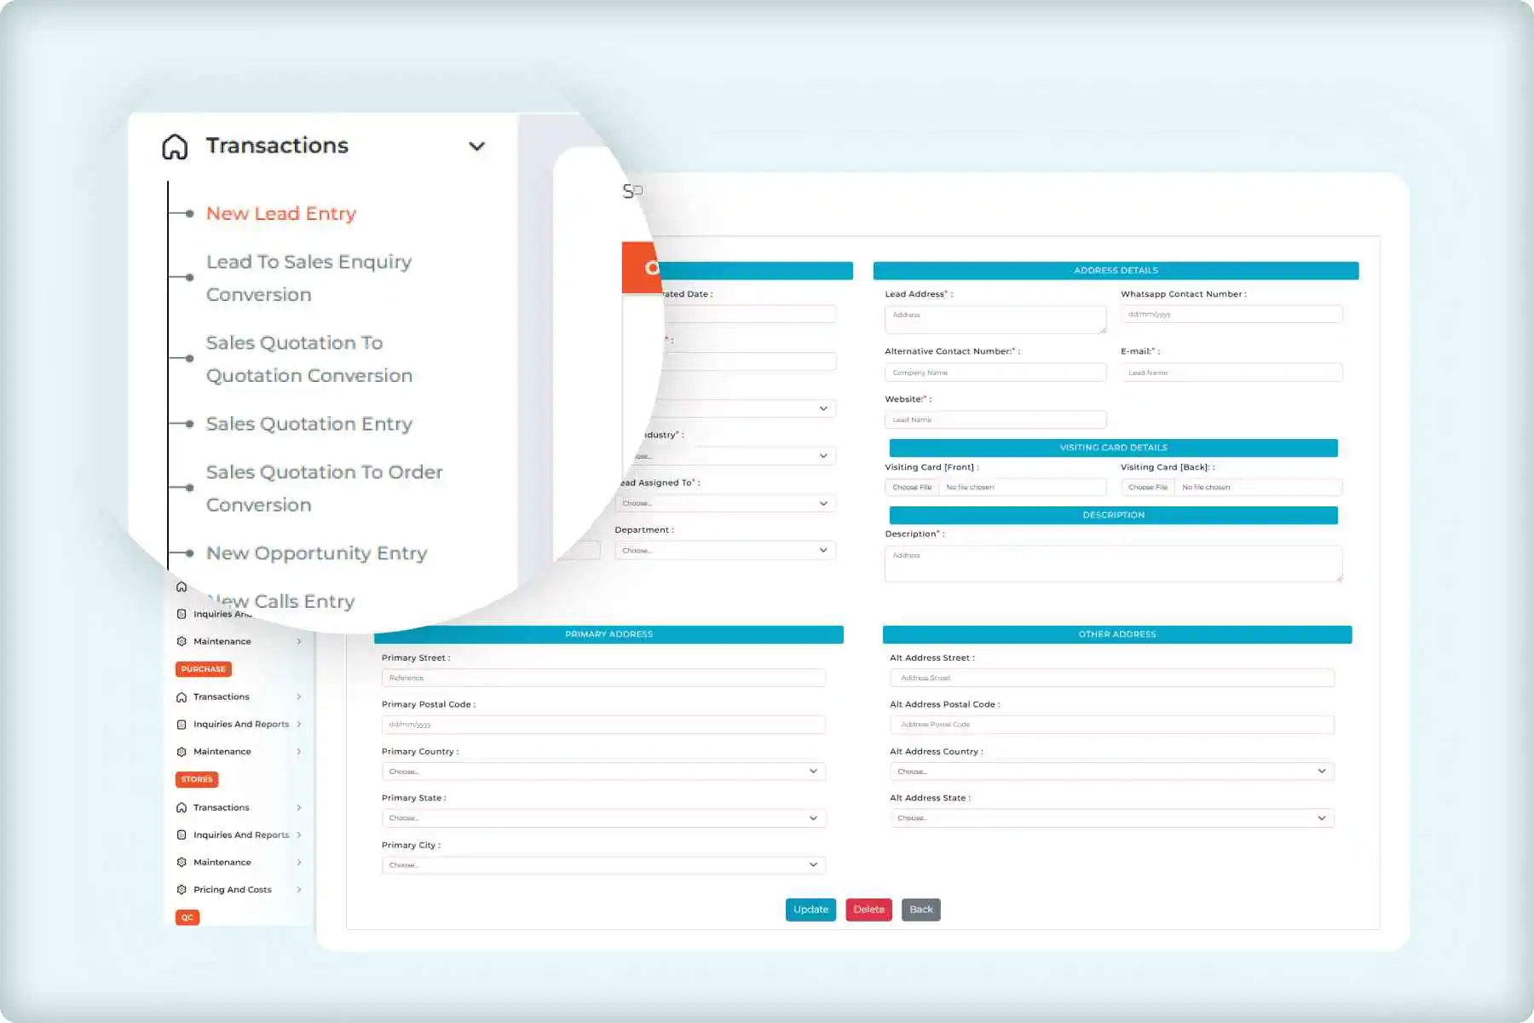Click the home icon next to Purchase Transactions
Viewport: 1534px width, 1023px height.
(181, 696)
